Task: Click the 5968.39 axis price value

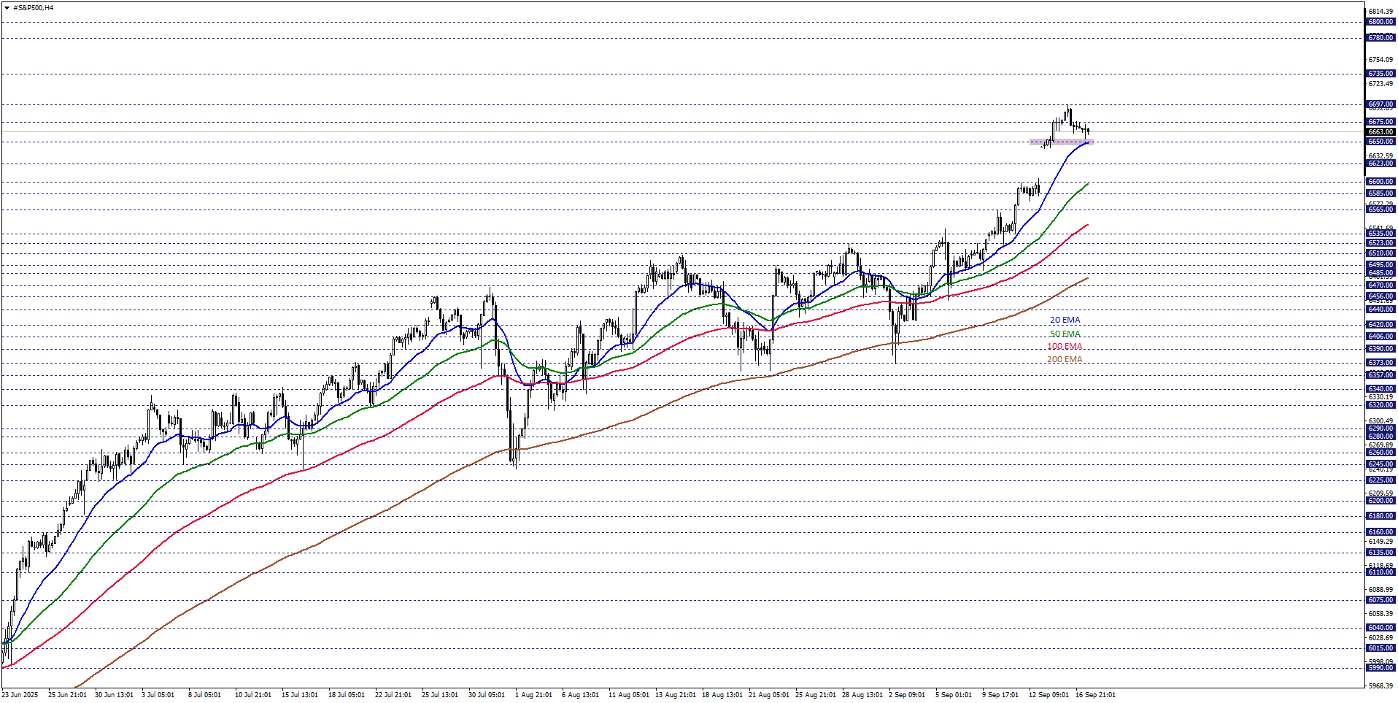Action: (1380, 686)
